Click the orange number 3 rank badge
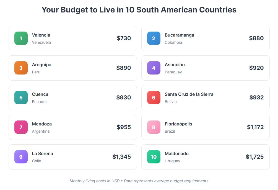 pyautogui.click(x=21, y=68)
